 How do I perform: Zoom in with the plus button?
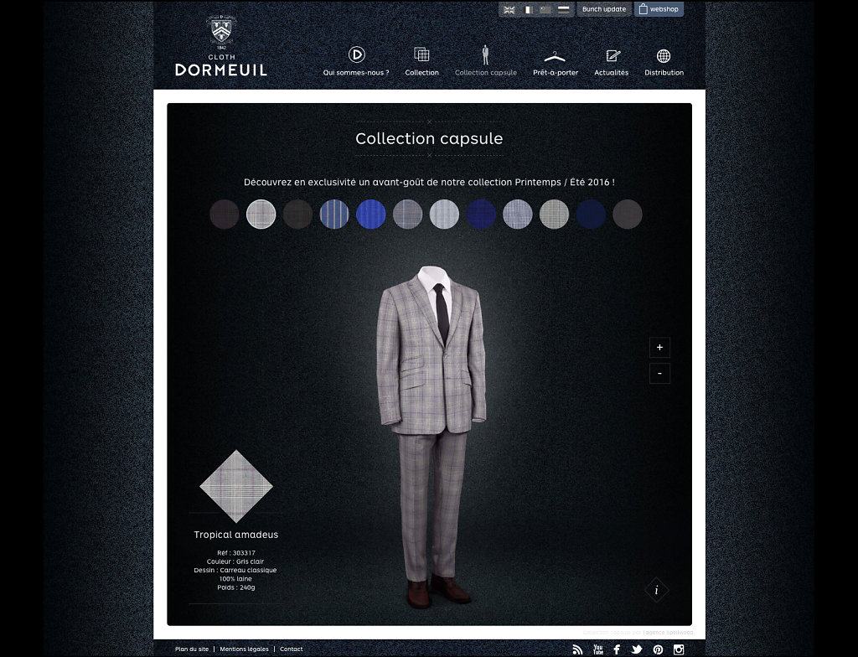pos(660,348)
